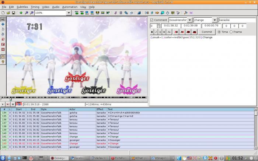Pick the secondary color AB swatch

pyautogui.click(x=182, y=32)
